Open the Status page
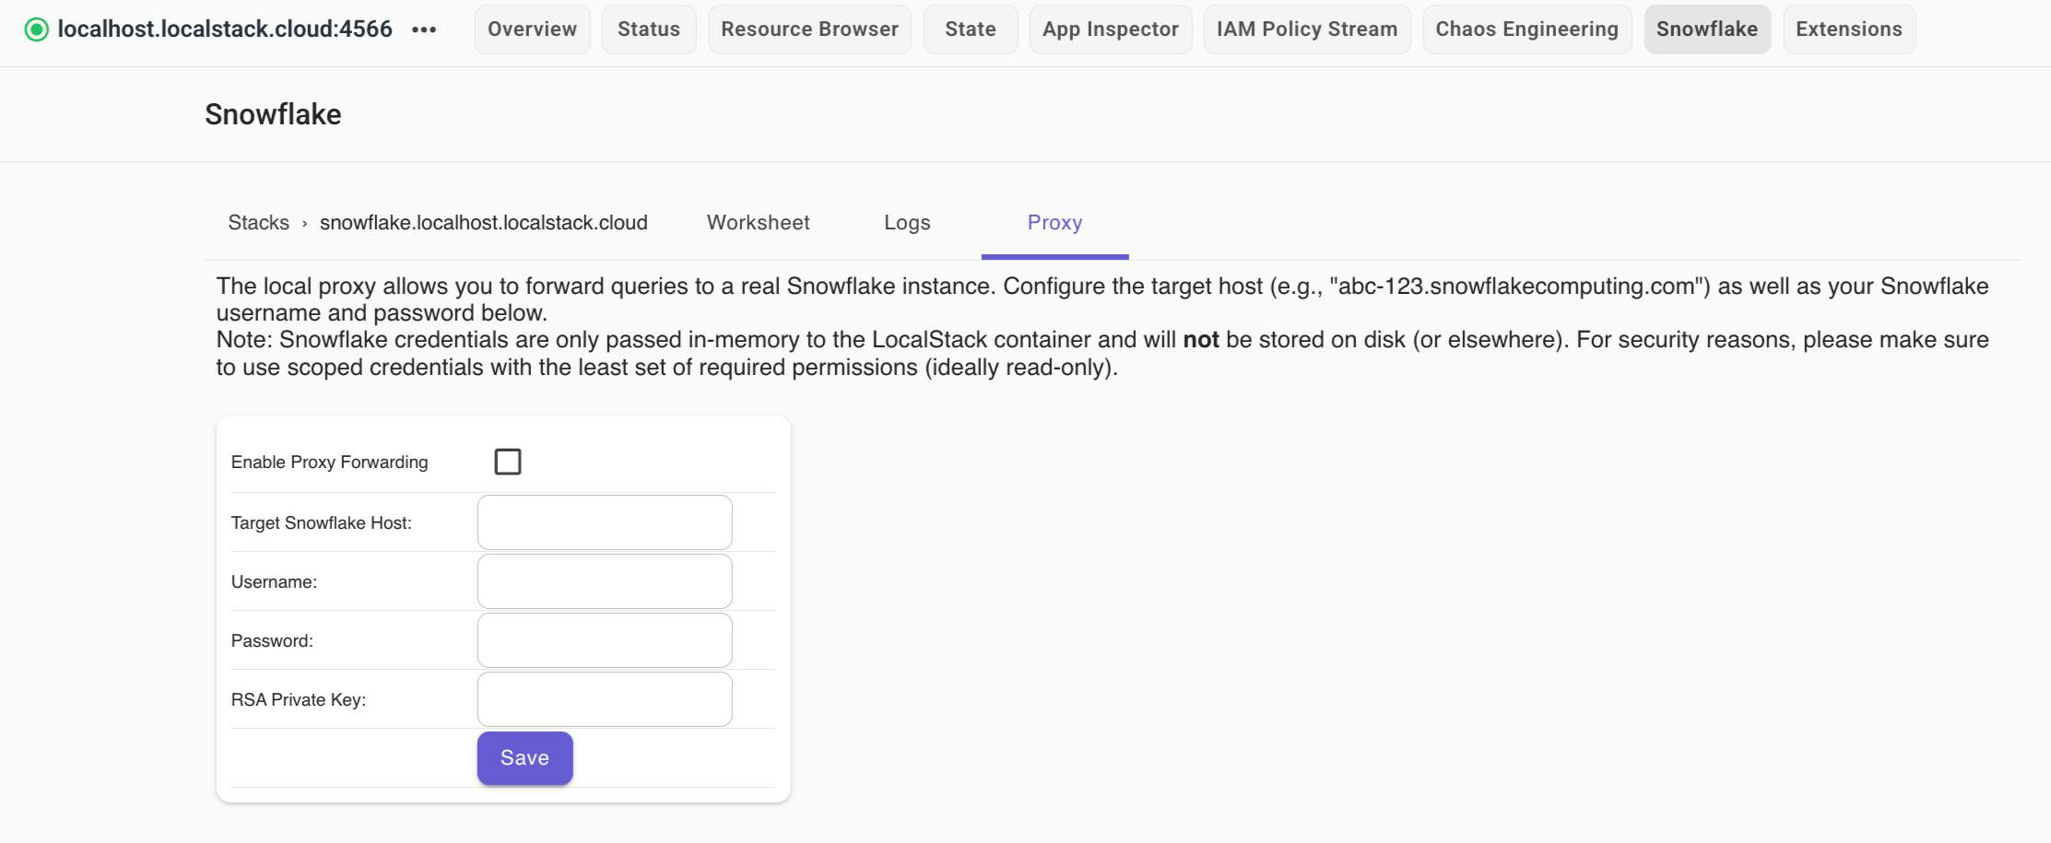The width and height of the screenshot is (2051, 843). 648,29
